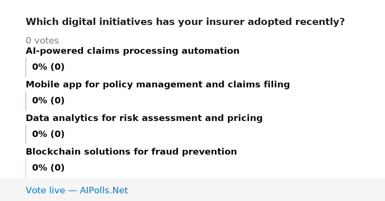Select the Mobile app for policy management option
Screen dimensions: 385x201
(158, 85)
